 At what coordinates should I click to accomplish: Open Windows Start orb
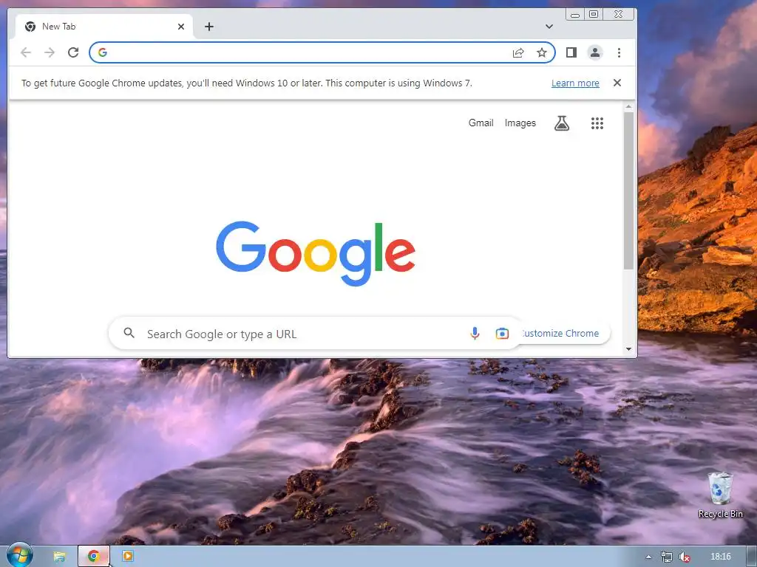19,555
